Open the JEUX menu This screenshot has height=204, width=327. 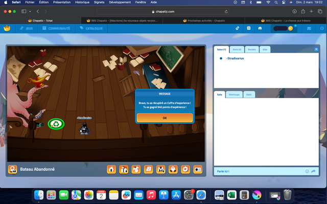click(27, 28)
